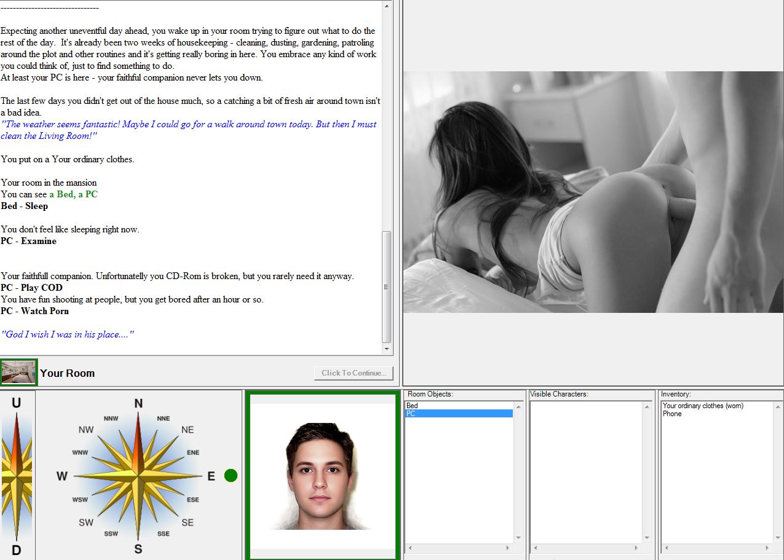Click the NE compass direction
784x560 pixels.
188,430
